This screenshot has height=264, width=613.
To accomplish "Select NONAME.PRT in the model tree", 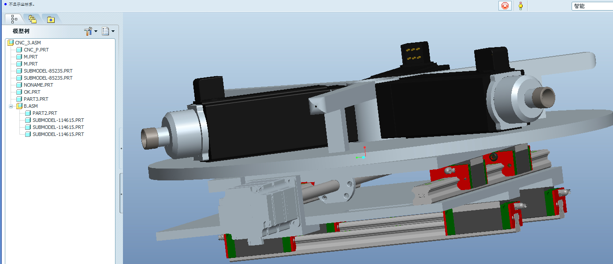I will tap(34, 85).
